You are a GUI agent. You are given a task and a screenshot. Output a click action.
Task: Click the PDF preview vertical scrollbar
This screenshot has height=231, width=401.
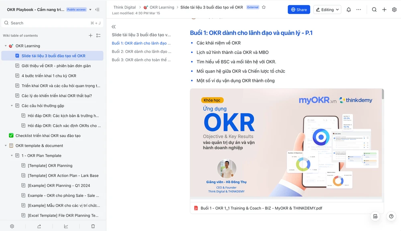point(383,95)
